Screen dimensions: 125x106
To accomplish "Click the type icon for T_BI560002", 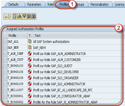I will coord(30,102).
